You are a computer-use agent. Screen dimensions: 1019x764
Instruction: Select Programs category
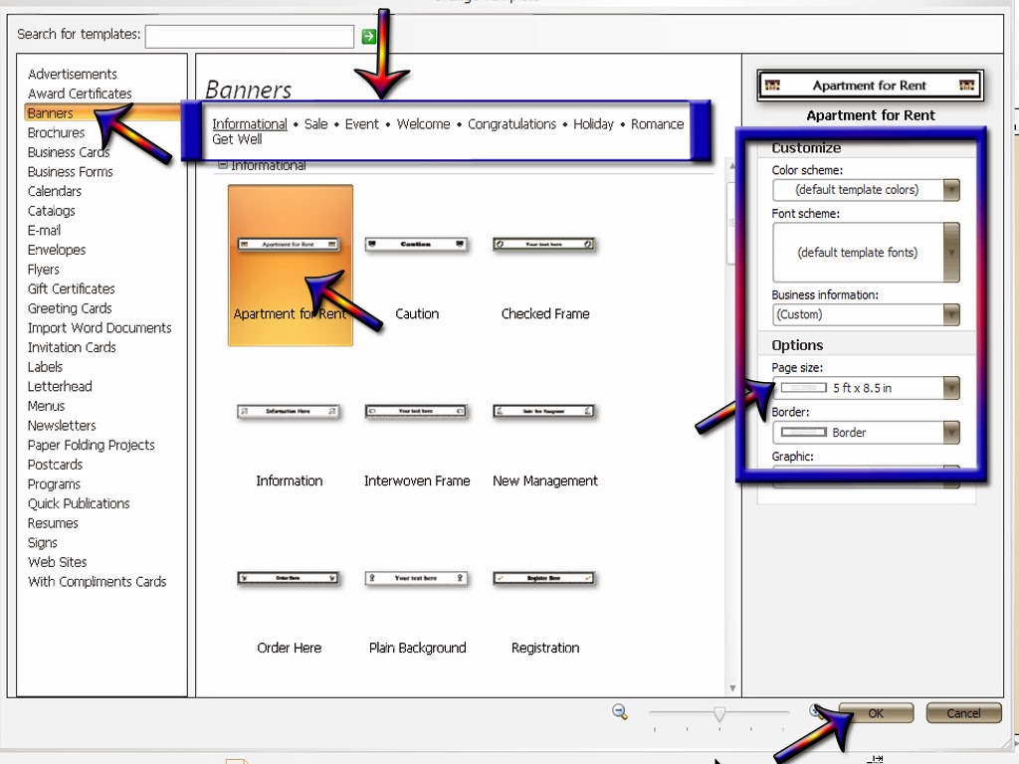click(x=54, y=484)
